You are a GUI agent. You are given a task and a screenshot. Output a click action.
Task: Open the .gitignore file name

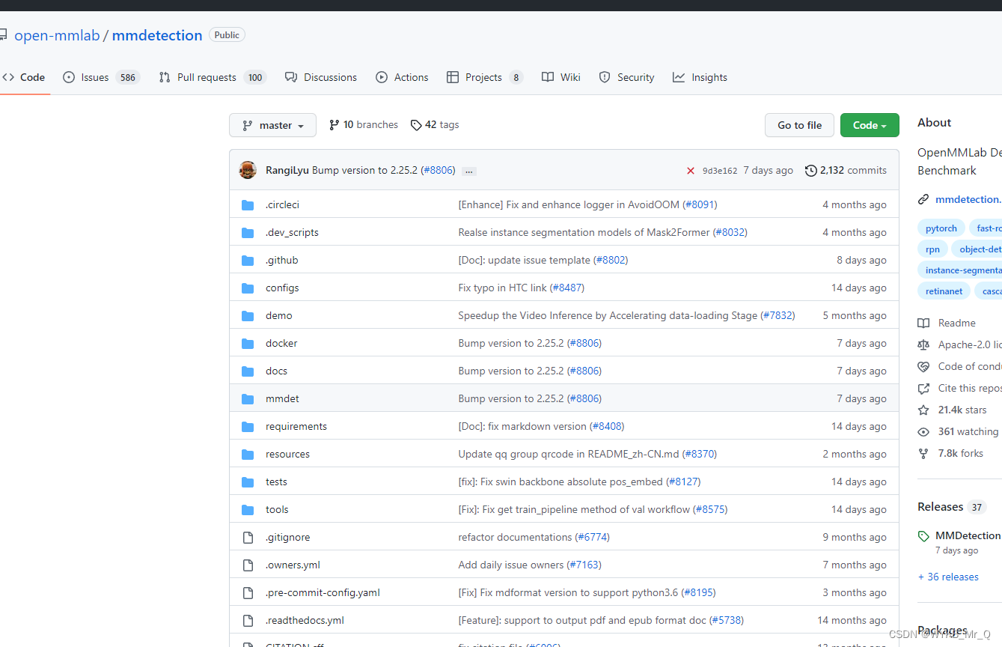pyautogui.click(x=287, y=537)
